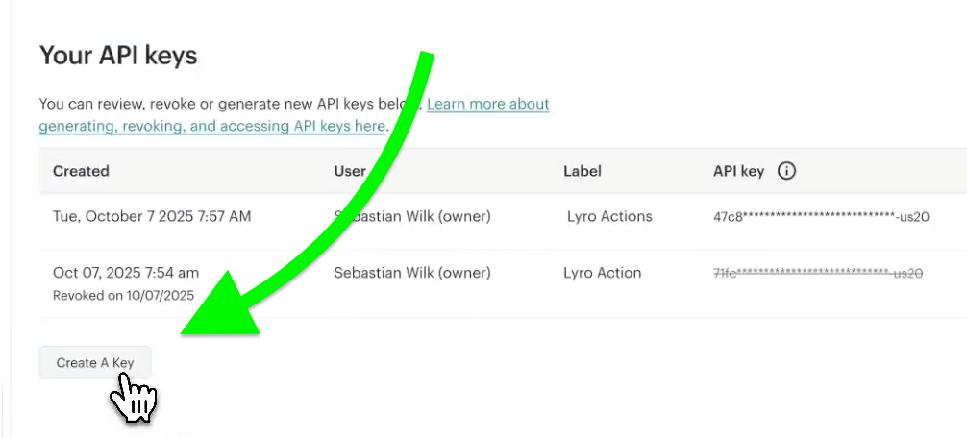Click the API key column header text
The image size is (967, 438).
click(738, 171)
